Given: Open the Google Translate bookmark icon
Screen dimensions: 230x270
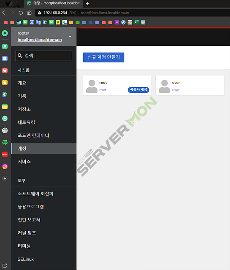Looking at the screenshot, I should (38, 22).
